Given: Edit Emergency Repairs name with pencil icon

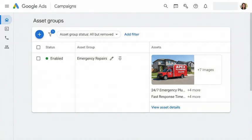Looking at the screenshot, I should pos(112,59).
